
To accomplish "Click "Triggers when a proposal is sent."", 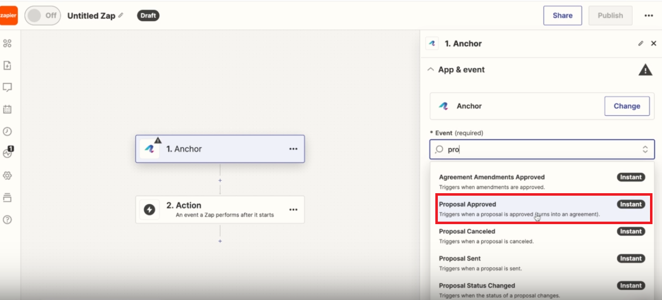I will 480,269.
